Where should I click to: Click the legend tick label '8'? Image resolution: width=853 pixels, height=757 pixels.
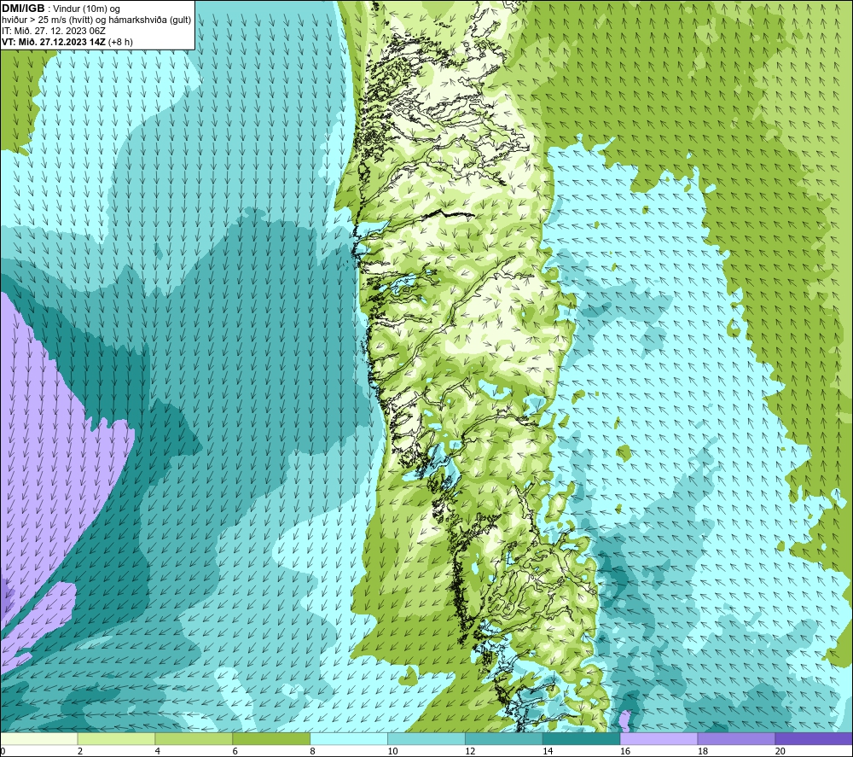click(312, 752)
